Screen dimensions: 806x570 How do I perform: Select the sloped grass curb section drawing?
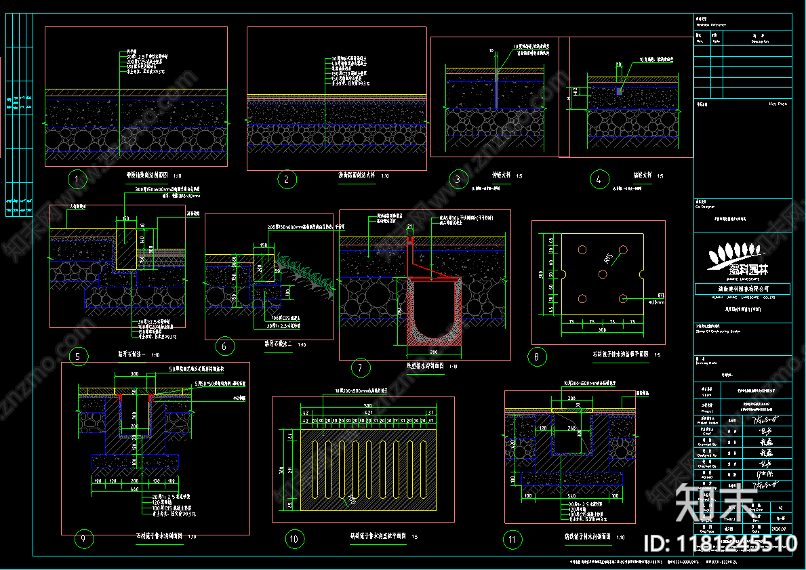269,277
